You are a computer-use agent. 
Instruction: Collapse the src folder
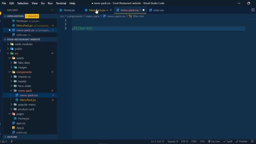[x=8, y=53]
